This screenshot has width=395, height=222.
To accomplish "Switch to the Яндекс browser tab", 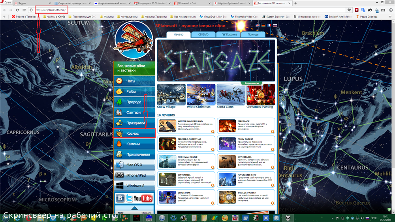I will pyautogui.click(x=32, y=3).
